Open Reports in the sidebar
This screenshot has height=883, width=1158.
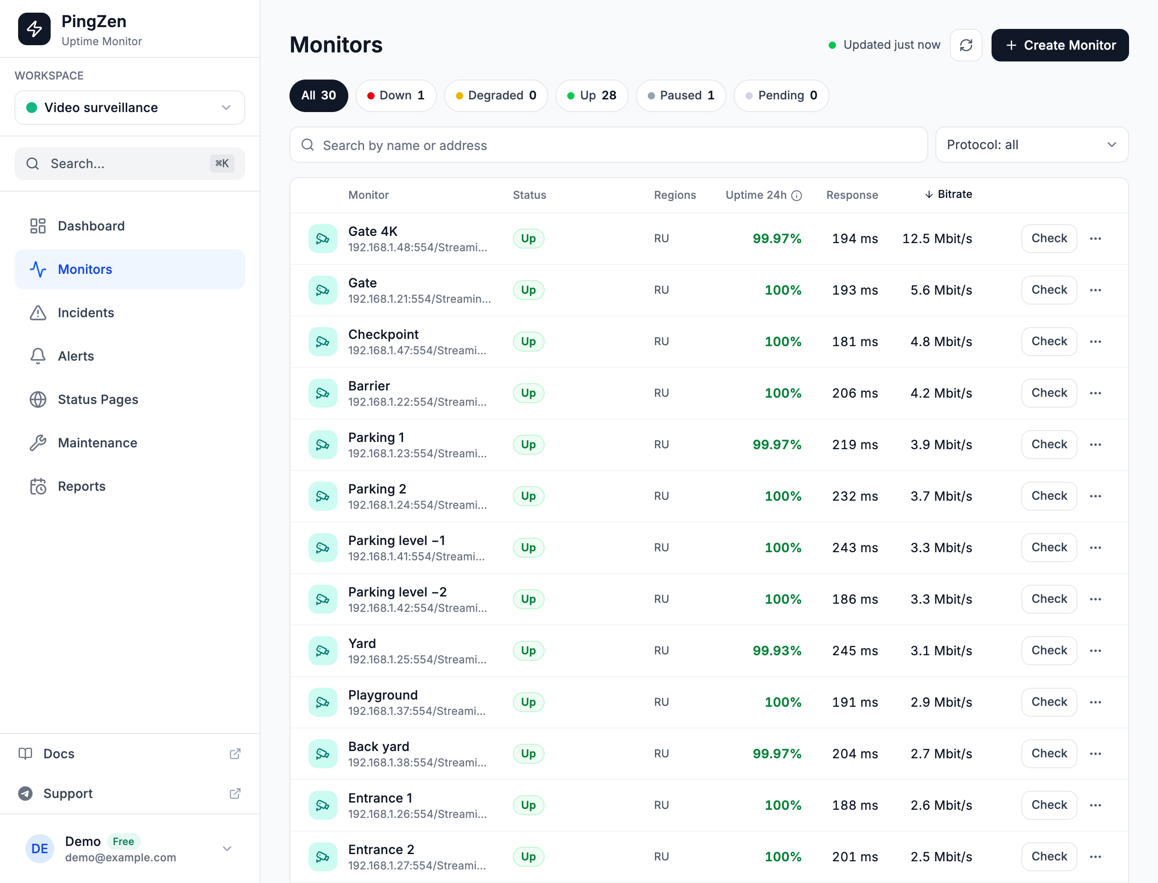(x=129, y=486)
